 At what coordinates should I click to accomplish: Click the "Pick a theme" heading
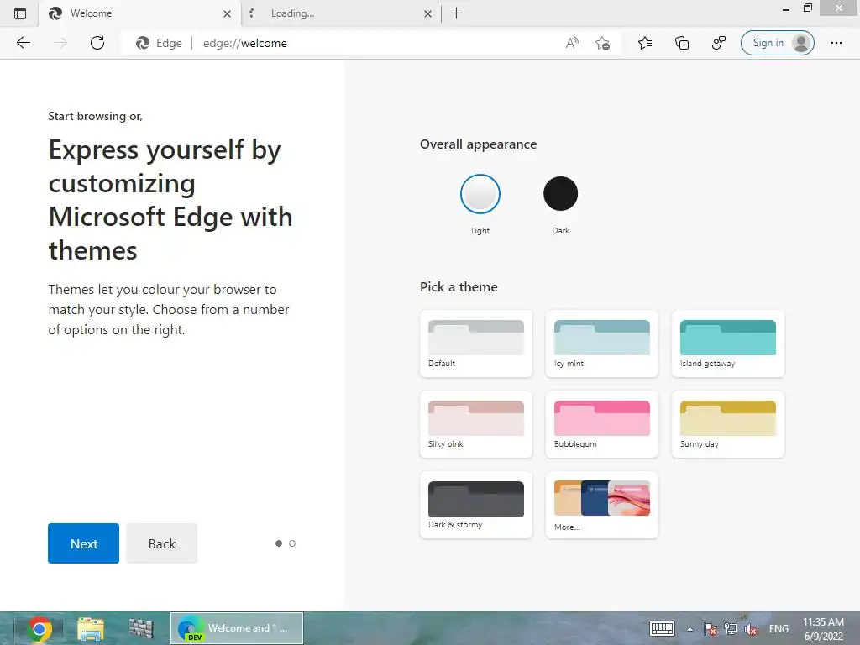pyautogui.click(x=459, y=287)
